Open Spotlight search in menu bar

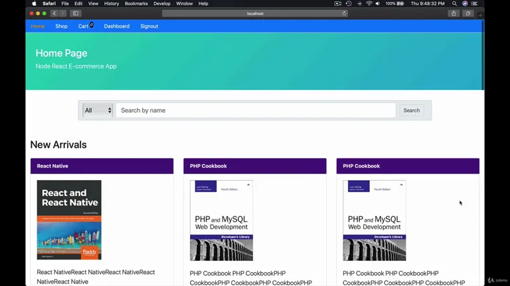pyautogui.click(x=454, y=3)
